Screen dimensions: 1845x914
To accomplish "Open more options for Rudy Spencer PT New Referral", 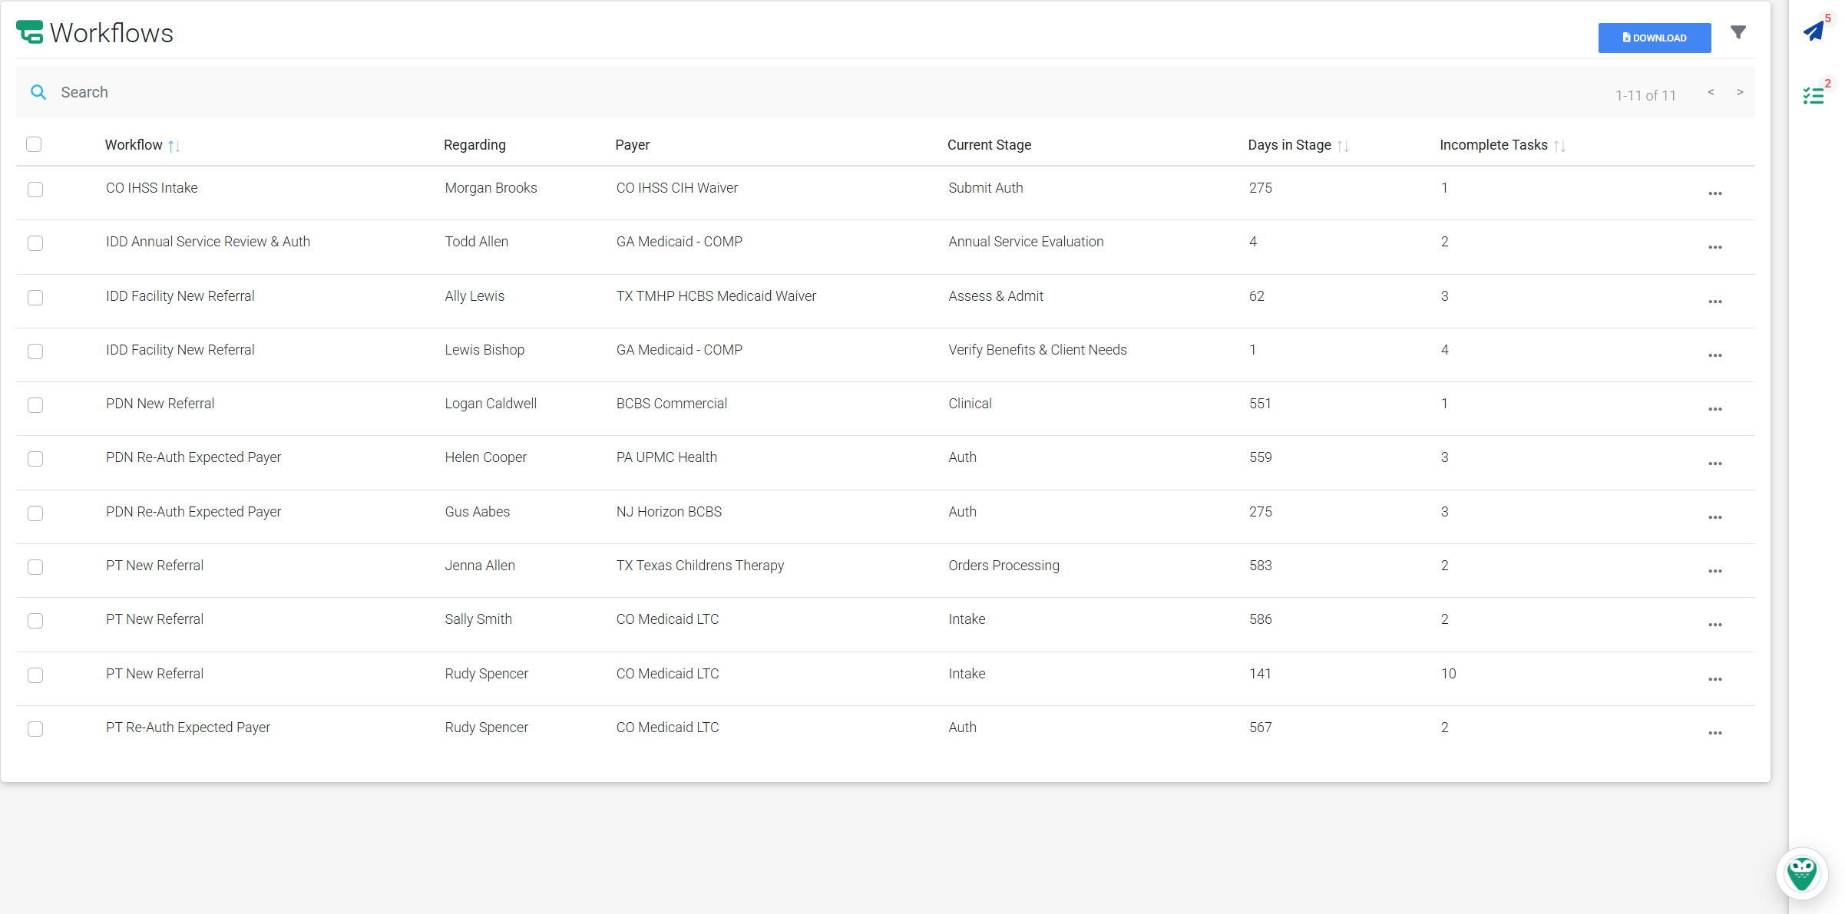I will pyautogui.click(x=1715, y=679).
